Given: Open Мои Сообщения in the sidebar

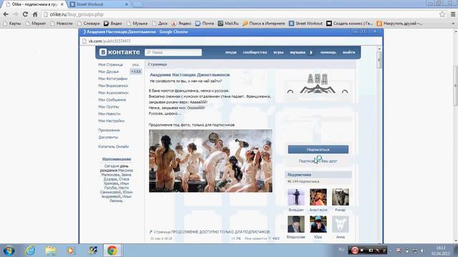Looking at the screenshot, I should (x=112, y=100).
